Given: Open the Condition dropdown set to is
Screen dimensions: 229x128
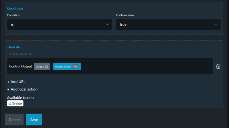Looking at the screenshot, I should pyautogui.click(x=59, y=24).
